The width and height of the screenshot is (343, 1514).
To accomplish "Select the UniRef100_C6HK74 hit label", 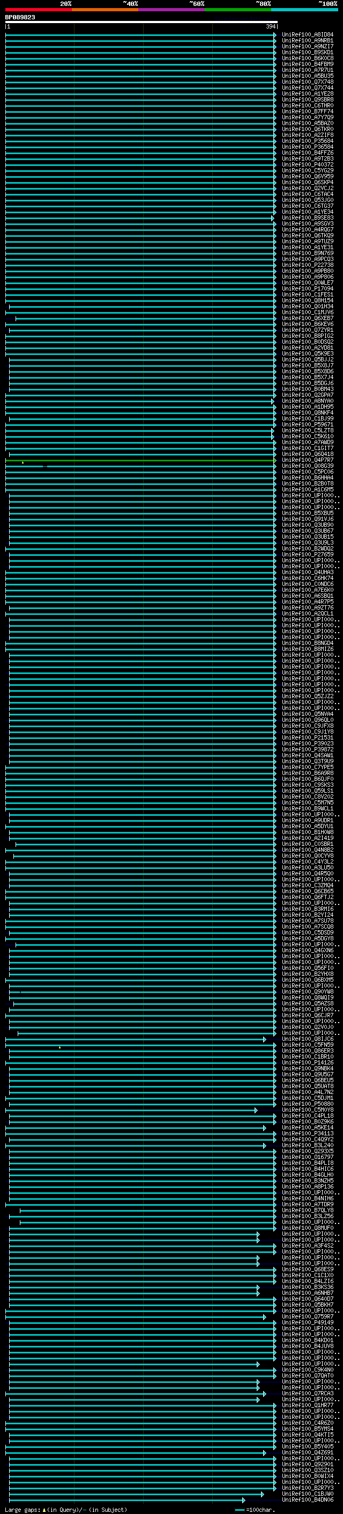I will tap(308, 578).
